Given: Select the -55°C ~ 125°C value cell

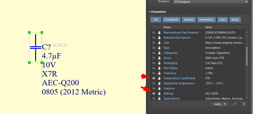Looking at the screenshot, I should point(224,83).
